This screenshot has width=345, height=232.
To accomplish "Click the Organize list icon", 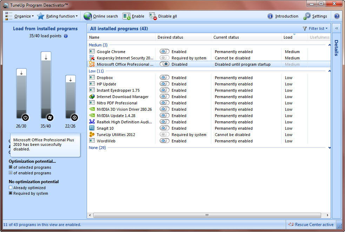I will point(8,16).
